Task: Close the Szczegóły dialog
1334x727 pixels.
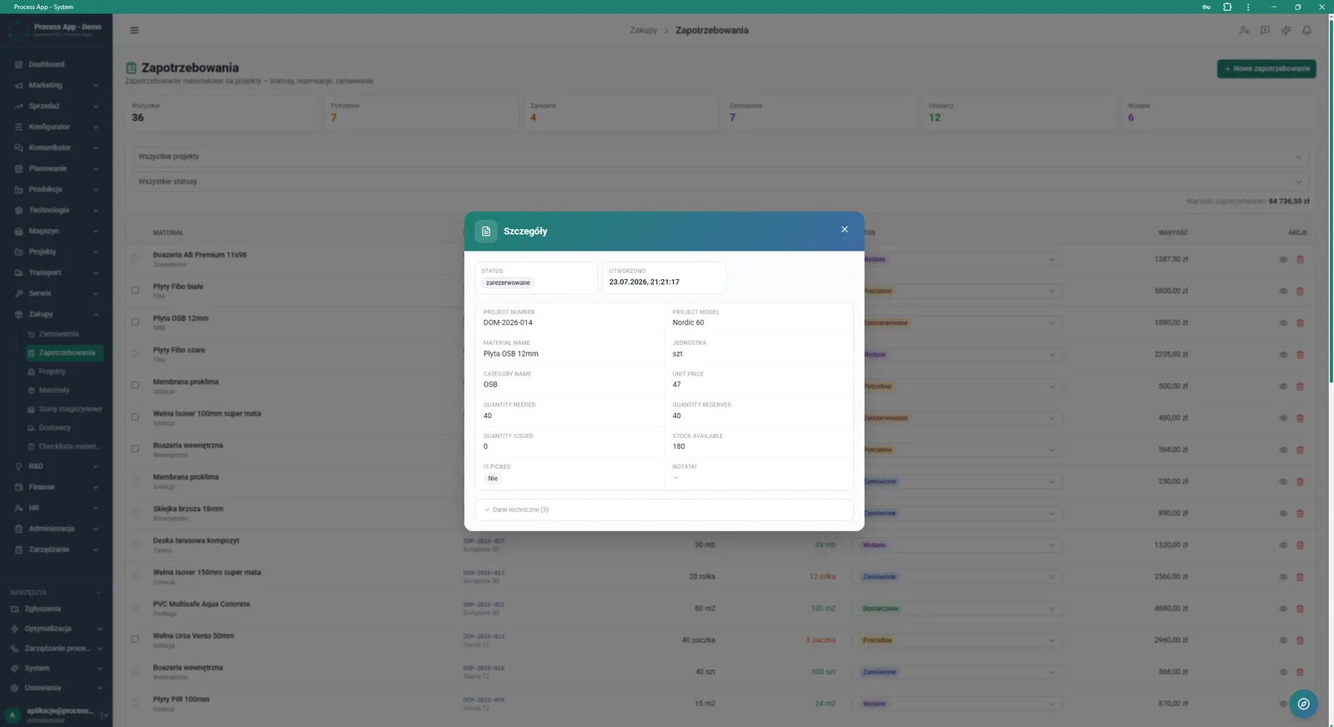Action: 845,230
